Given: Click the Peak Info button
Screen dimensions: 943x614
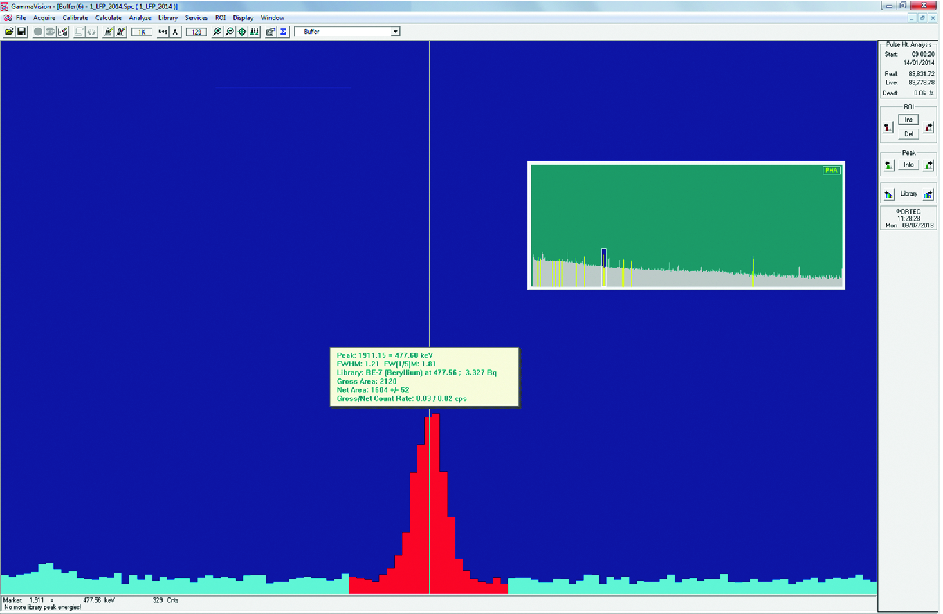Looking at the screenshot, I should point(908,165).
